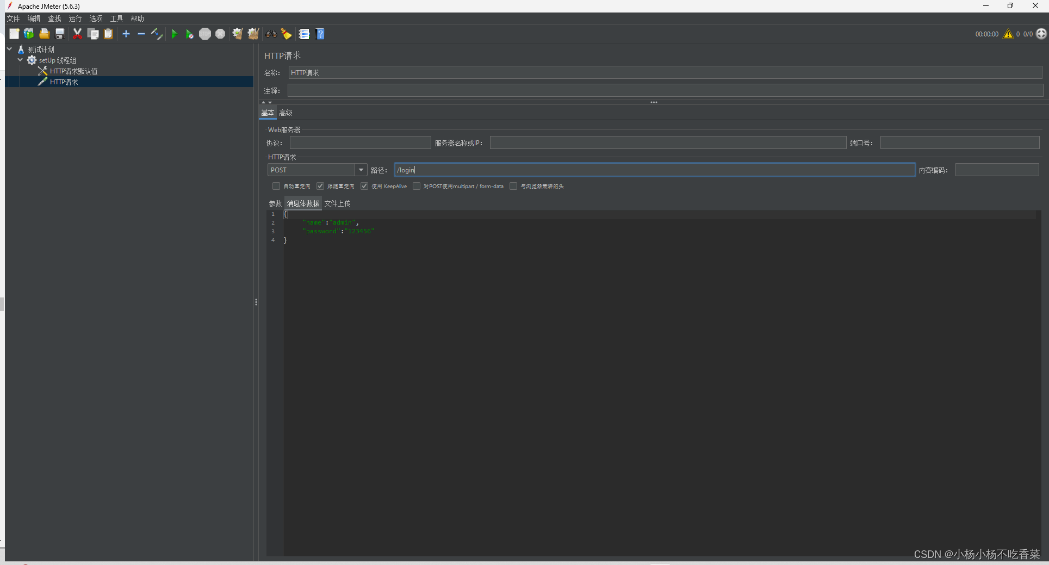This screenshot has height=565, width=1049.
Task: Click the panel collapse arrows below 注释
Action: pos(266,102)
